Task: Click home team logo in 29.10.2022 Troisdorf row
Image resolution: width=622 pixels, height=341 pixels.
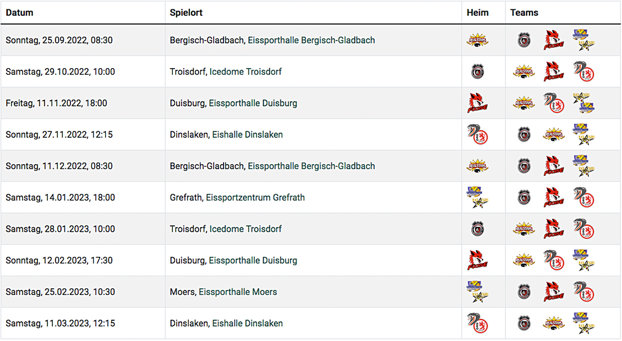Action: point(477,71)
